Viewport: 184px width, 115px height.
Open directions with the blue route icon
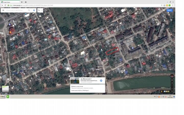pyautogui.click(x=34, y=10)
